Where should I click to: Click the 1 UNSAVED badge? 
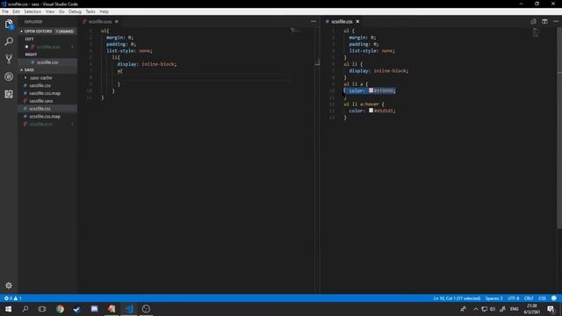(x=65, y=32)
